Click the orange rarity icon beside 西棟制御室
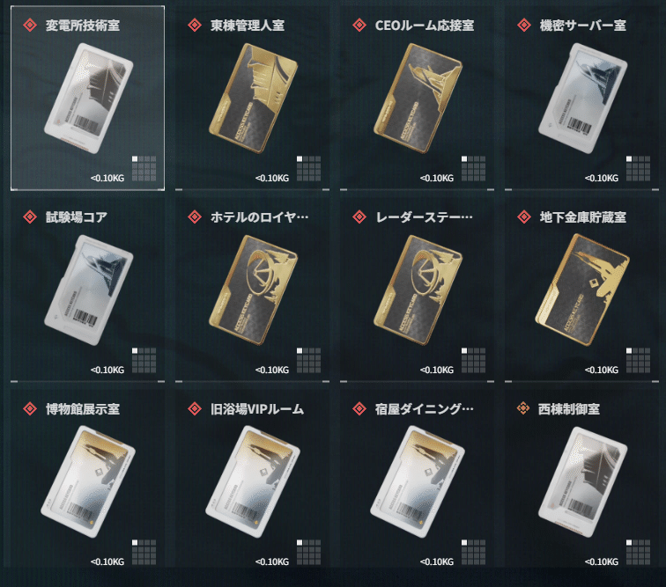 pos(523,408)
